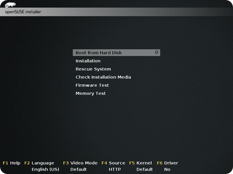Viewport: 233px width, 174px height.
Task: Click the gear icon on Boot from Hard Disk
Action: click(x=157, y=52)
